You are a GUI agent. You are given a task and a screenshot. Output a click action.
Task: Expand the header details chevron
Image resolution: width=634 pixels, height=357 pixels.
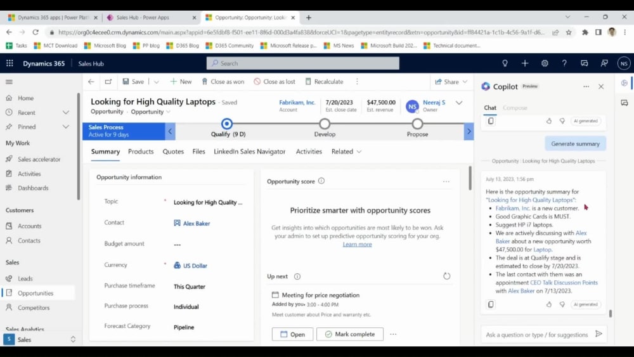pos(459,103)
